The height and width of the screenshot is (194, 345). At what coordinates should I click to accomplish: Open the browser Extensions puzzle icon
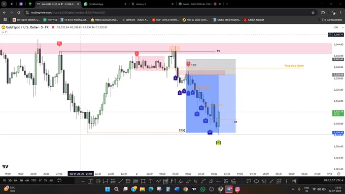tap(323, 13)
